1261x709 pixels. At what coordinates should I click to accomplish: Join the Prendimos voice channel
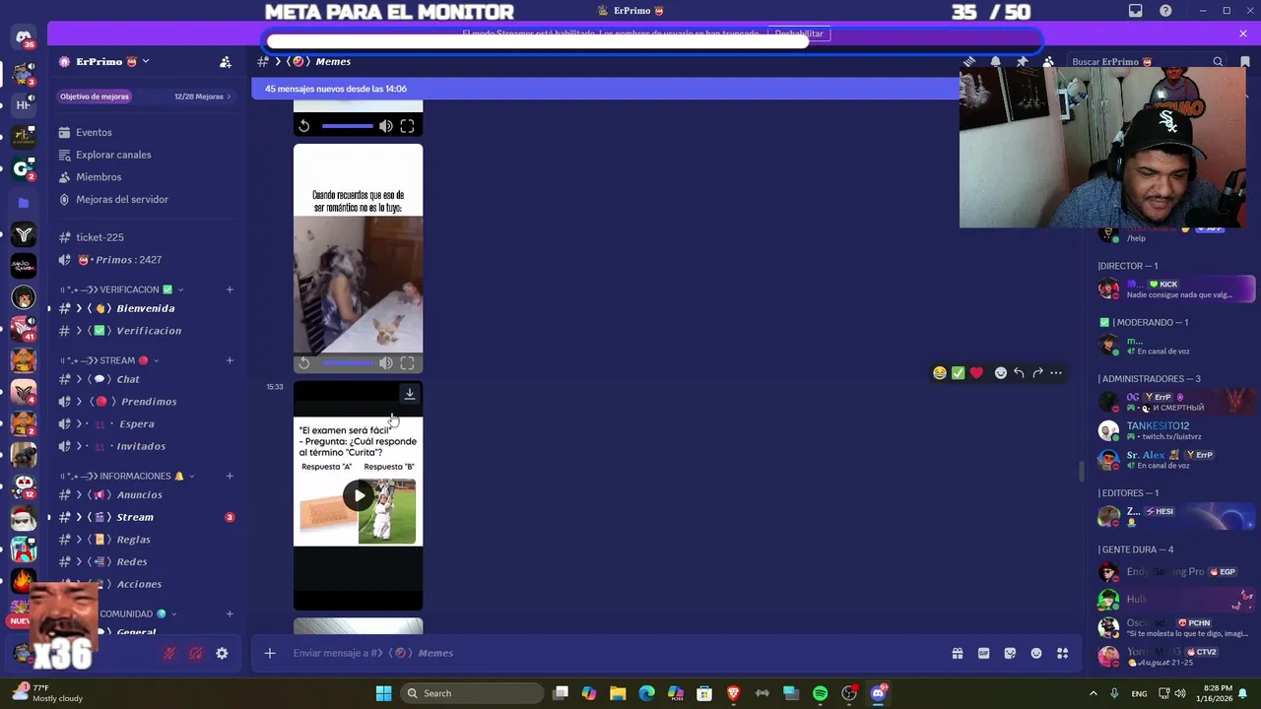point(146,402)
